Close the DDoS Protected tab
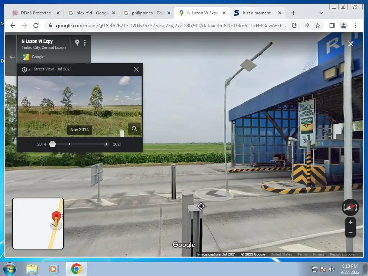Screen dimensions: 368x276 tap(58, 13)
